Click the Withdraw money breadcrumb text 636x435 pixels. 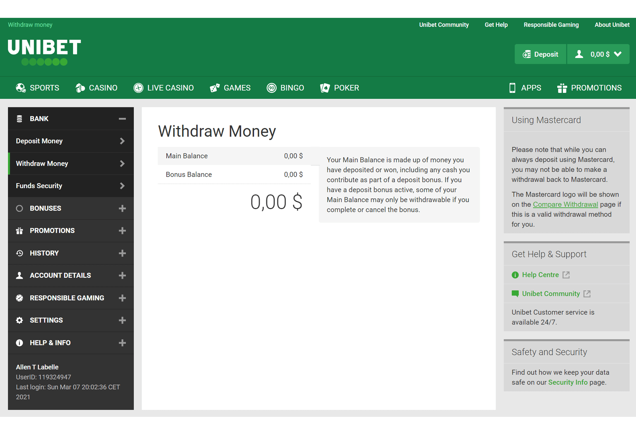coord(30,25)
